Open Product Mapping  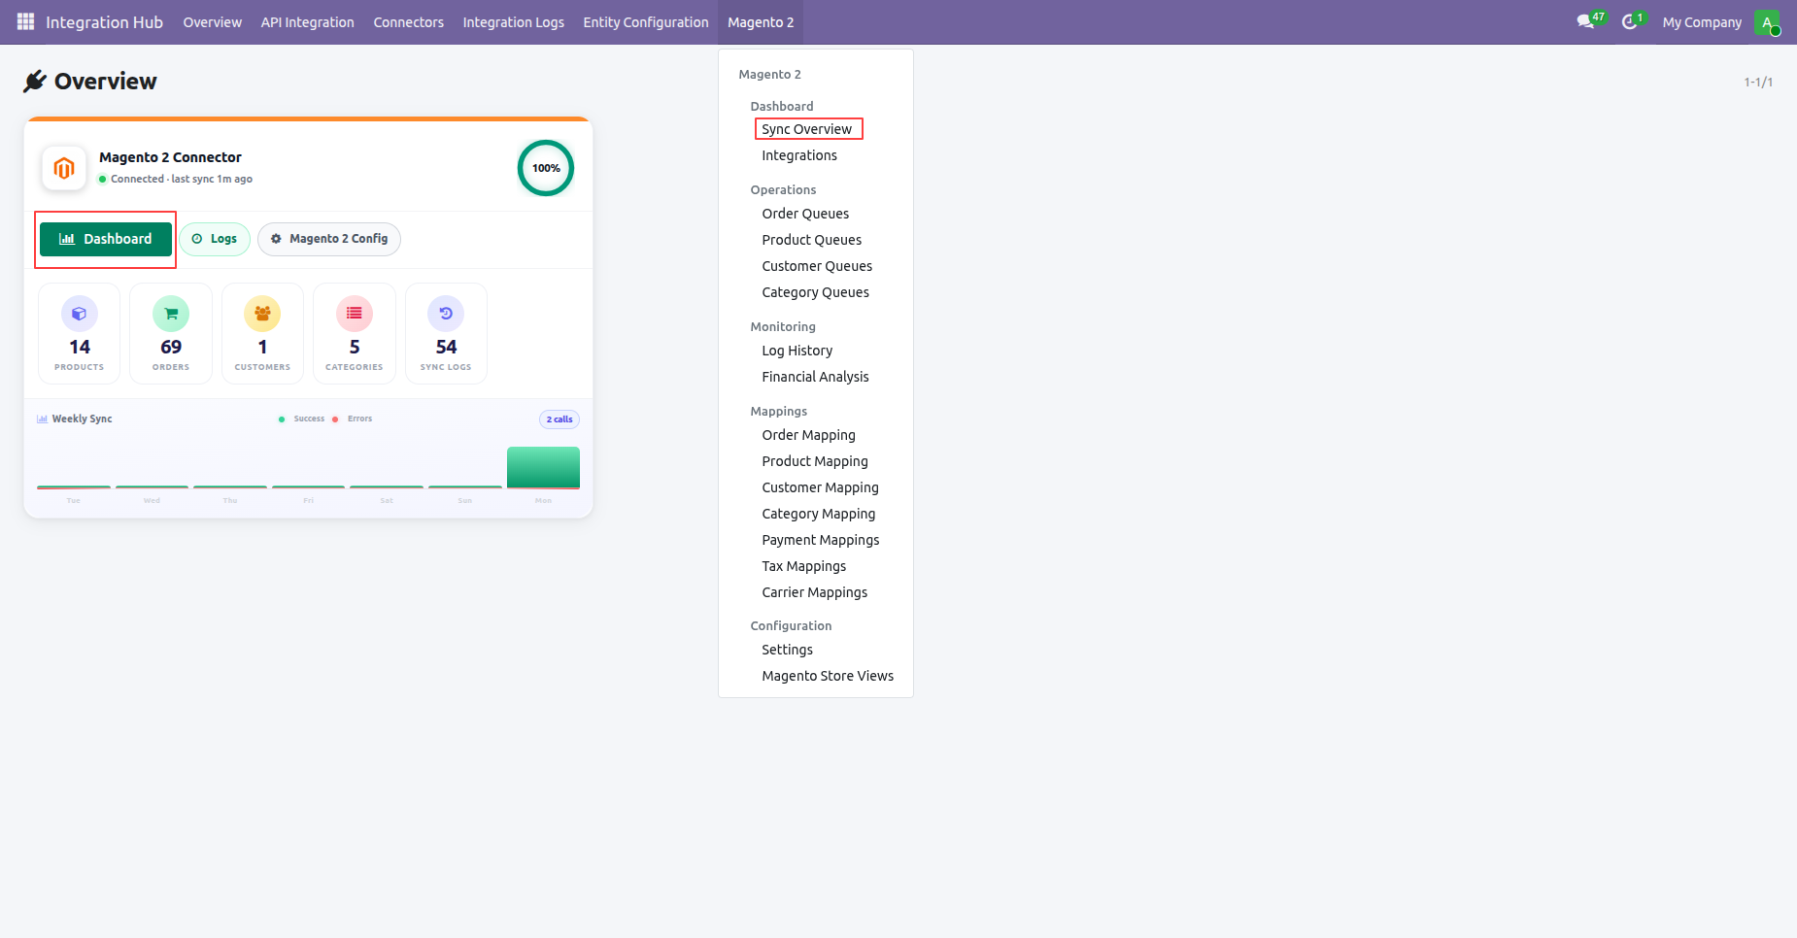coord(815,461)
